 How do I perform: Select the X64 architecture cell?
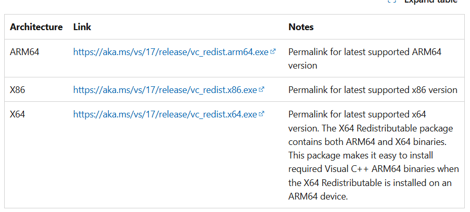coord(18,114)
